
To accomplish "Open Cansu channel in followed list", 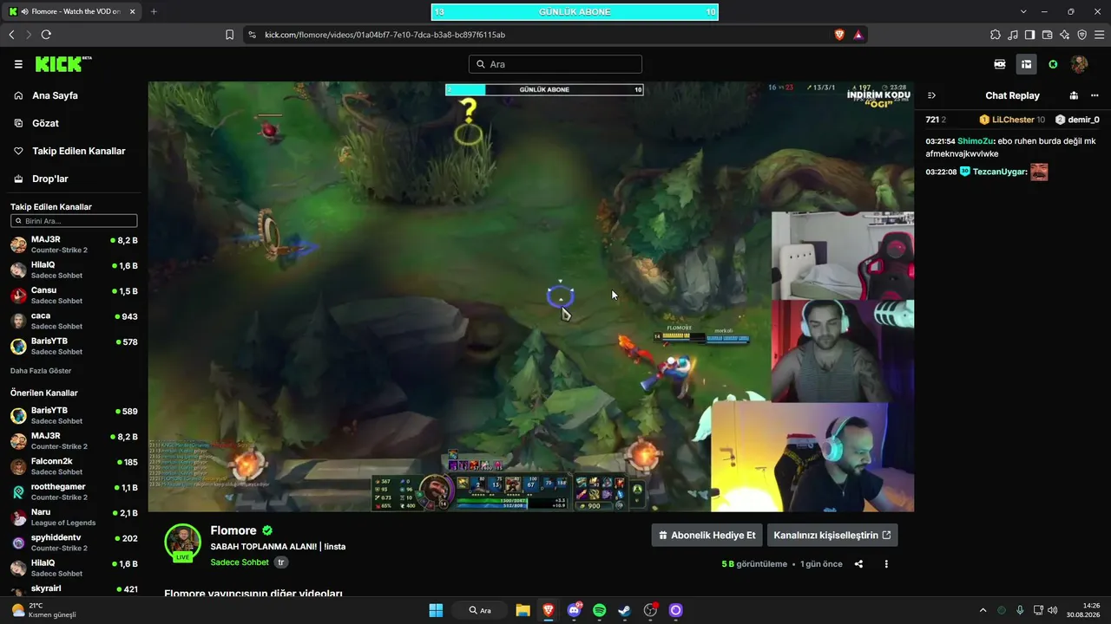I will coord(74,296).
